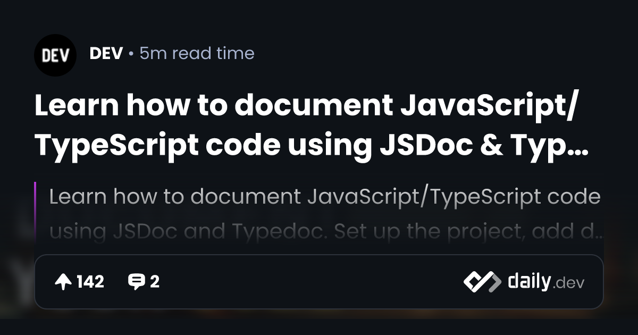Click the first line of summary text
638x335 pixels.
point(324,197)
